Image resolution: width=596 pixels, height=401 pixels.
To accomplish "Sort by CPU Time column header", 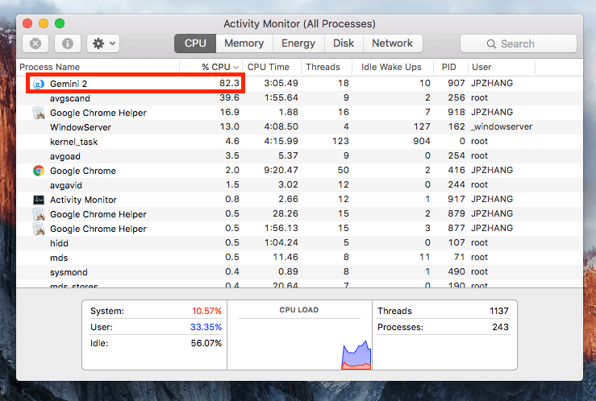I will point(272,67).
